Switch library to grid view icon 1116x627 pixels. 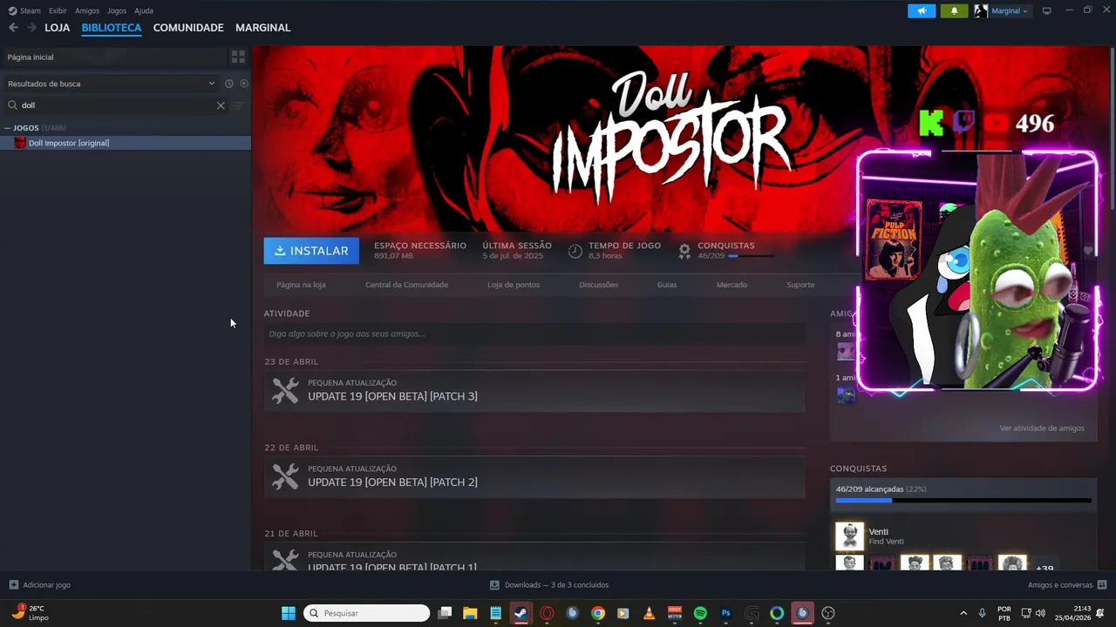238,57
